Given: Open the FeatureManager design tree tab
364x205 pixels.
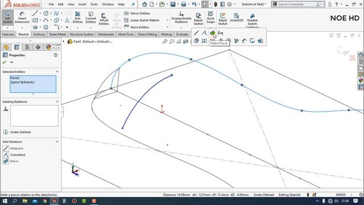Looking at the screenshot, I should coord(6,47).
